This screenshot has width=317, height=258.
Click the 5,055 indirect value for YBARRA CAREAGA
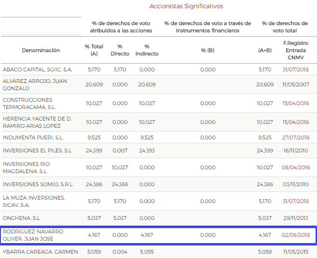point(147,252)
